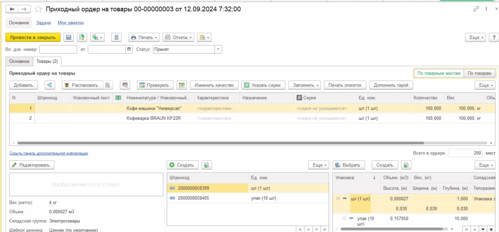This screenshot has width=499, height=232.
Task: Click the Провести и закрыть button
Action: [33, 37]
